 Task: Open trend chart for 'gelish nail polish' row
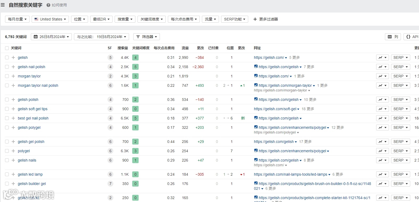click(x=383, y=67)
